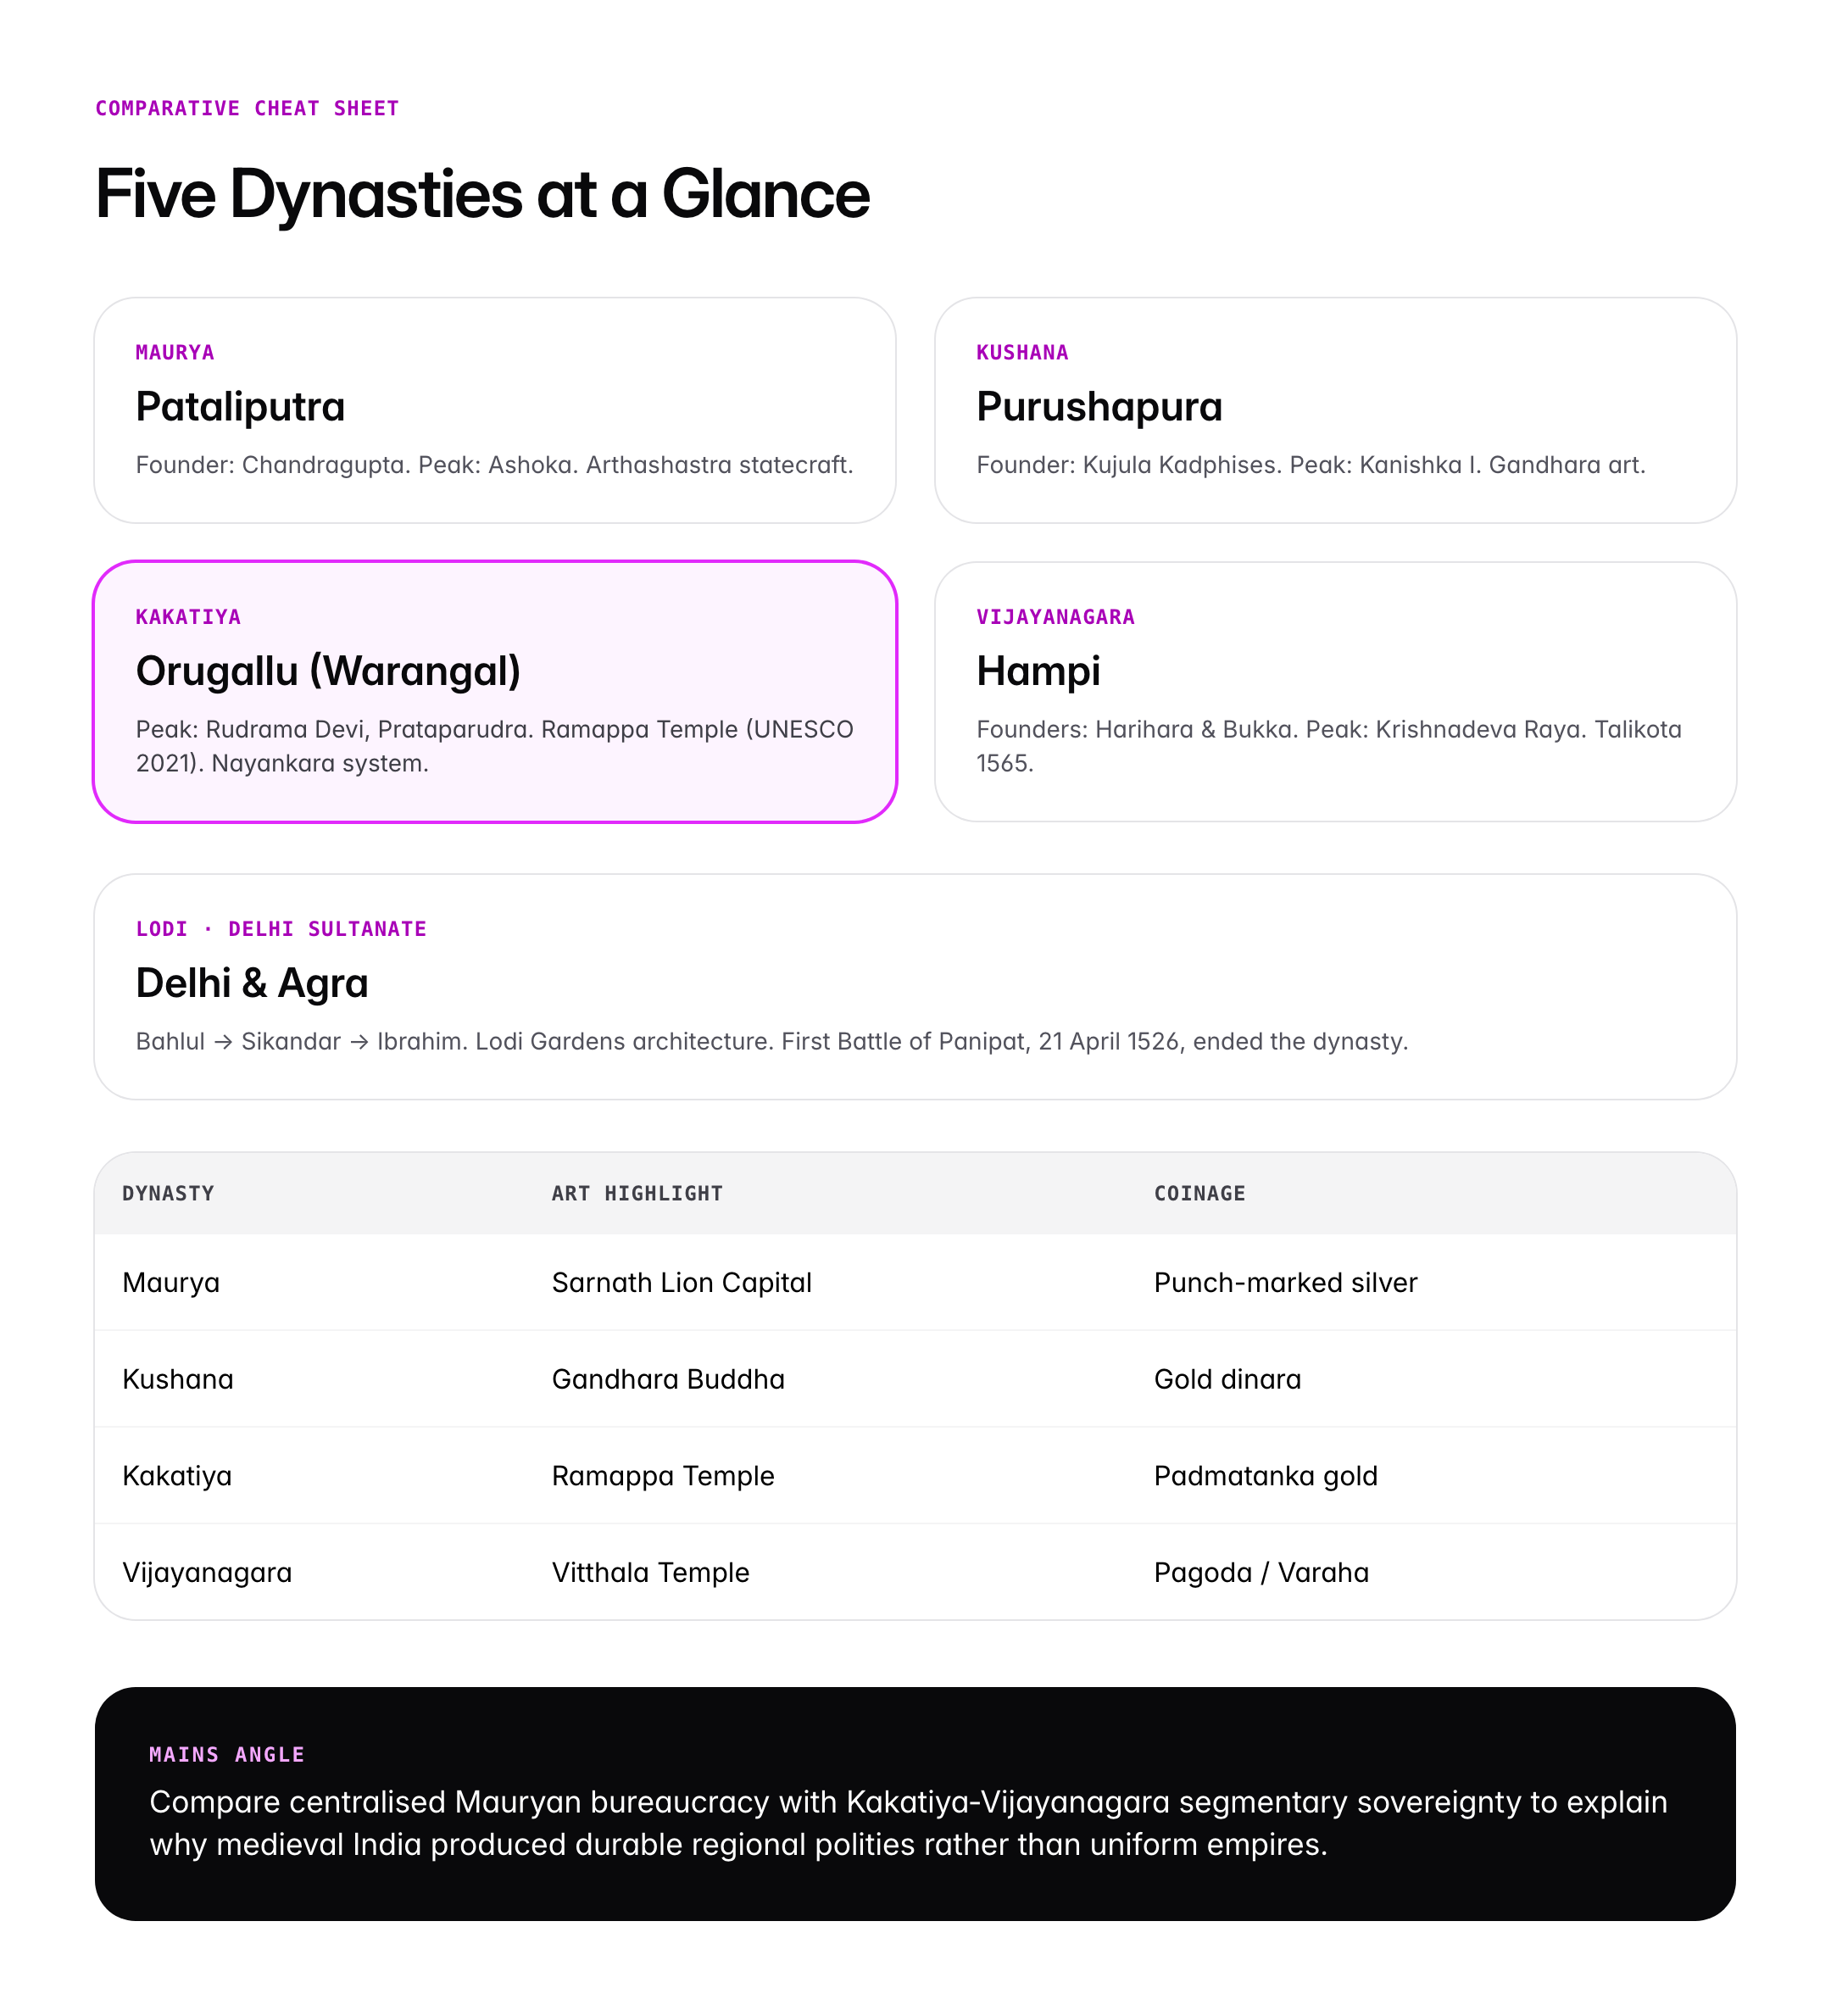Select the Kushana Purushapura card

pyautogui.click(x=1334, y=410)
